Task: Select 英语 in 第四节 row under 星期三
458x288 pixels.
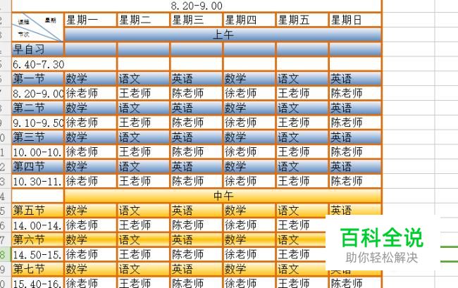Action: [x=196, y=167]
